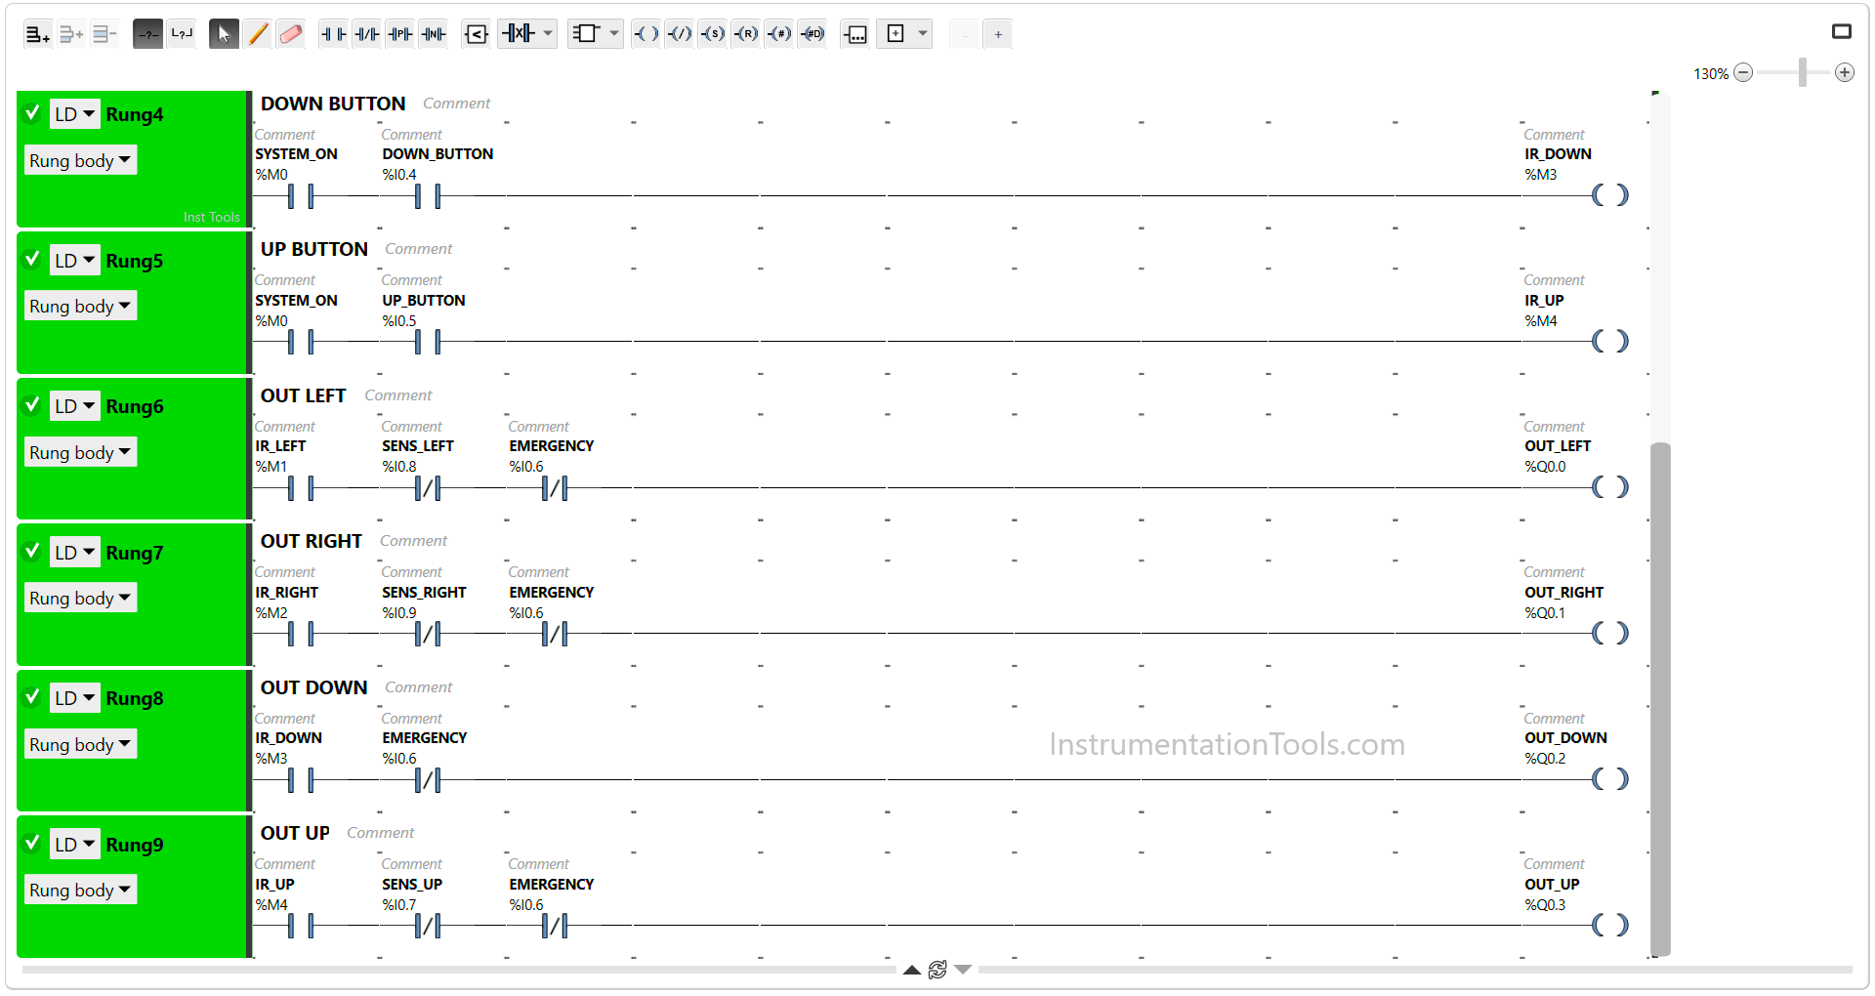The height and width of the screenshot is (996, 1875).
Task: Click the add rung toolbar icon
Action: pyautogui.click(x=37, y=34)
